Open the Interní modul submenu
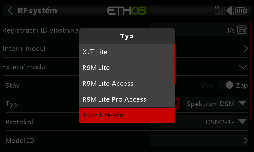The width and height of the screenshot is (254, 152). click(x=245, y=49)
